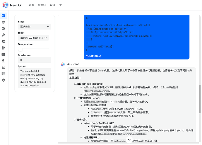This screenshot has height=145, width=202.
Task: Click the blue user code message bubble
Action: coord(136,37)
